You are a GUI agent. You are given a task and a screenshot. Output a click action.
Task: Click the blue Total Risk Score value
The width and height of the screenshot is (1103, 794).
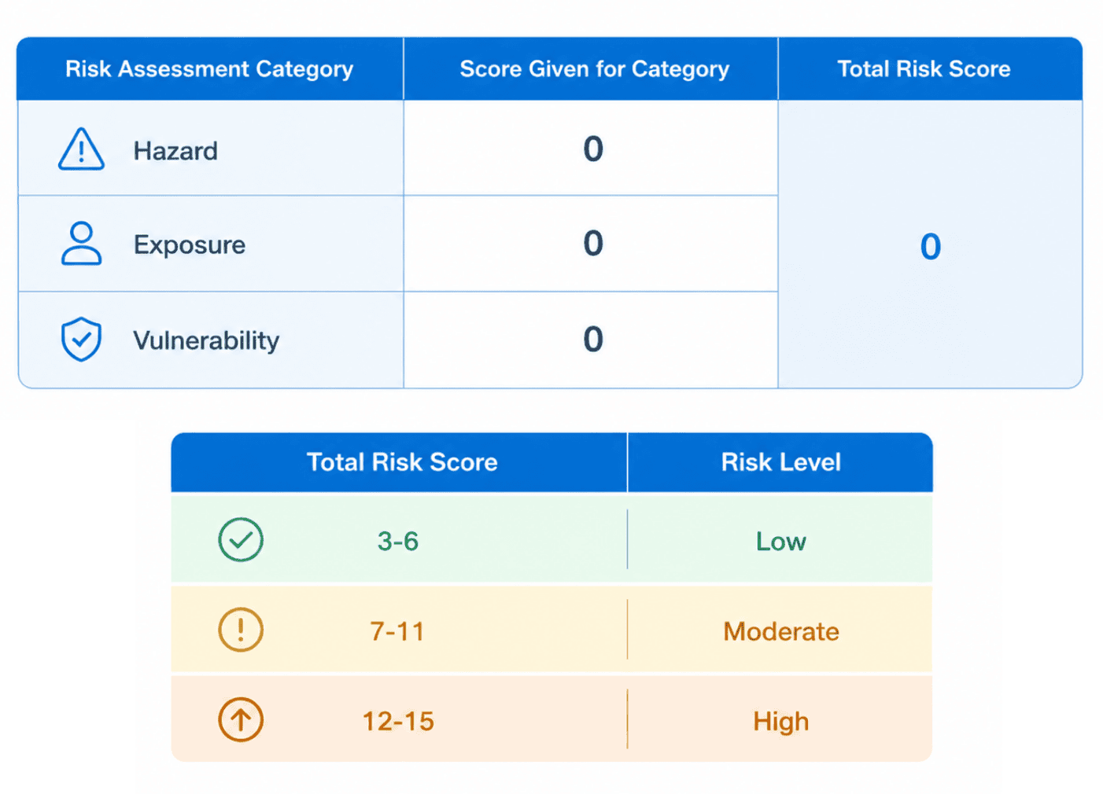click(931, 247)
